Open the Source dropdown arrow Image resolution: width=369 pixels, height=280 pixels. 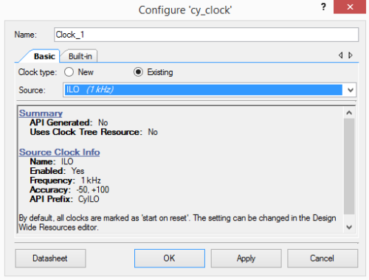pyautogui.click(x=351, y=90)
